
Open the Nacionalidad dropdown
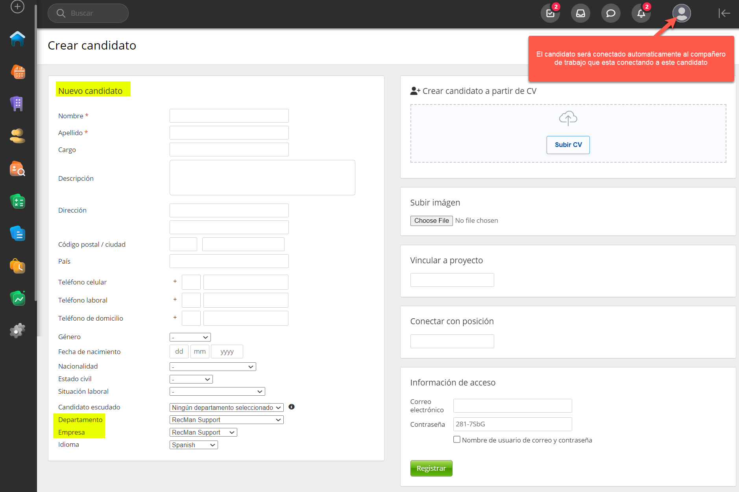click(x=212, y=367)
